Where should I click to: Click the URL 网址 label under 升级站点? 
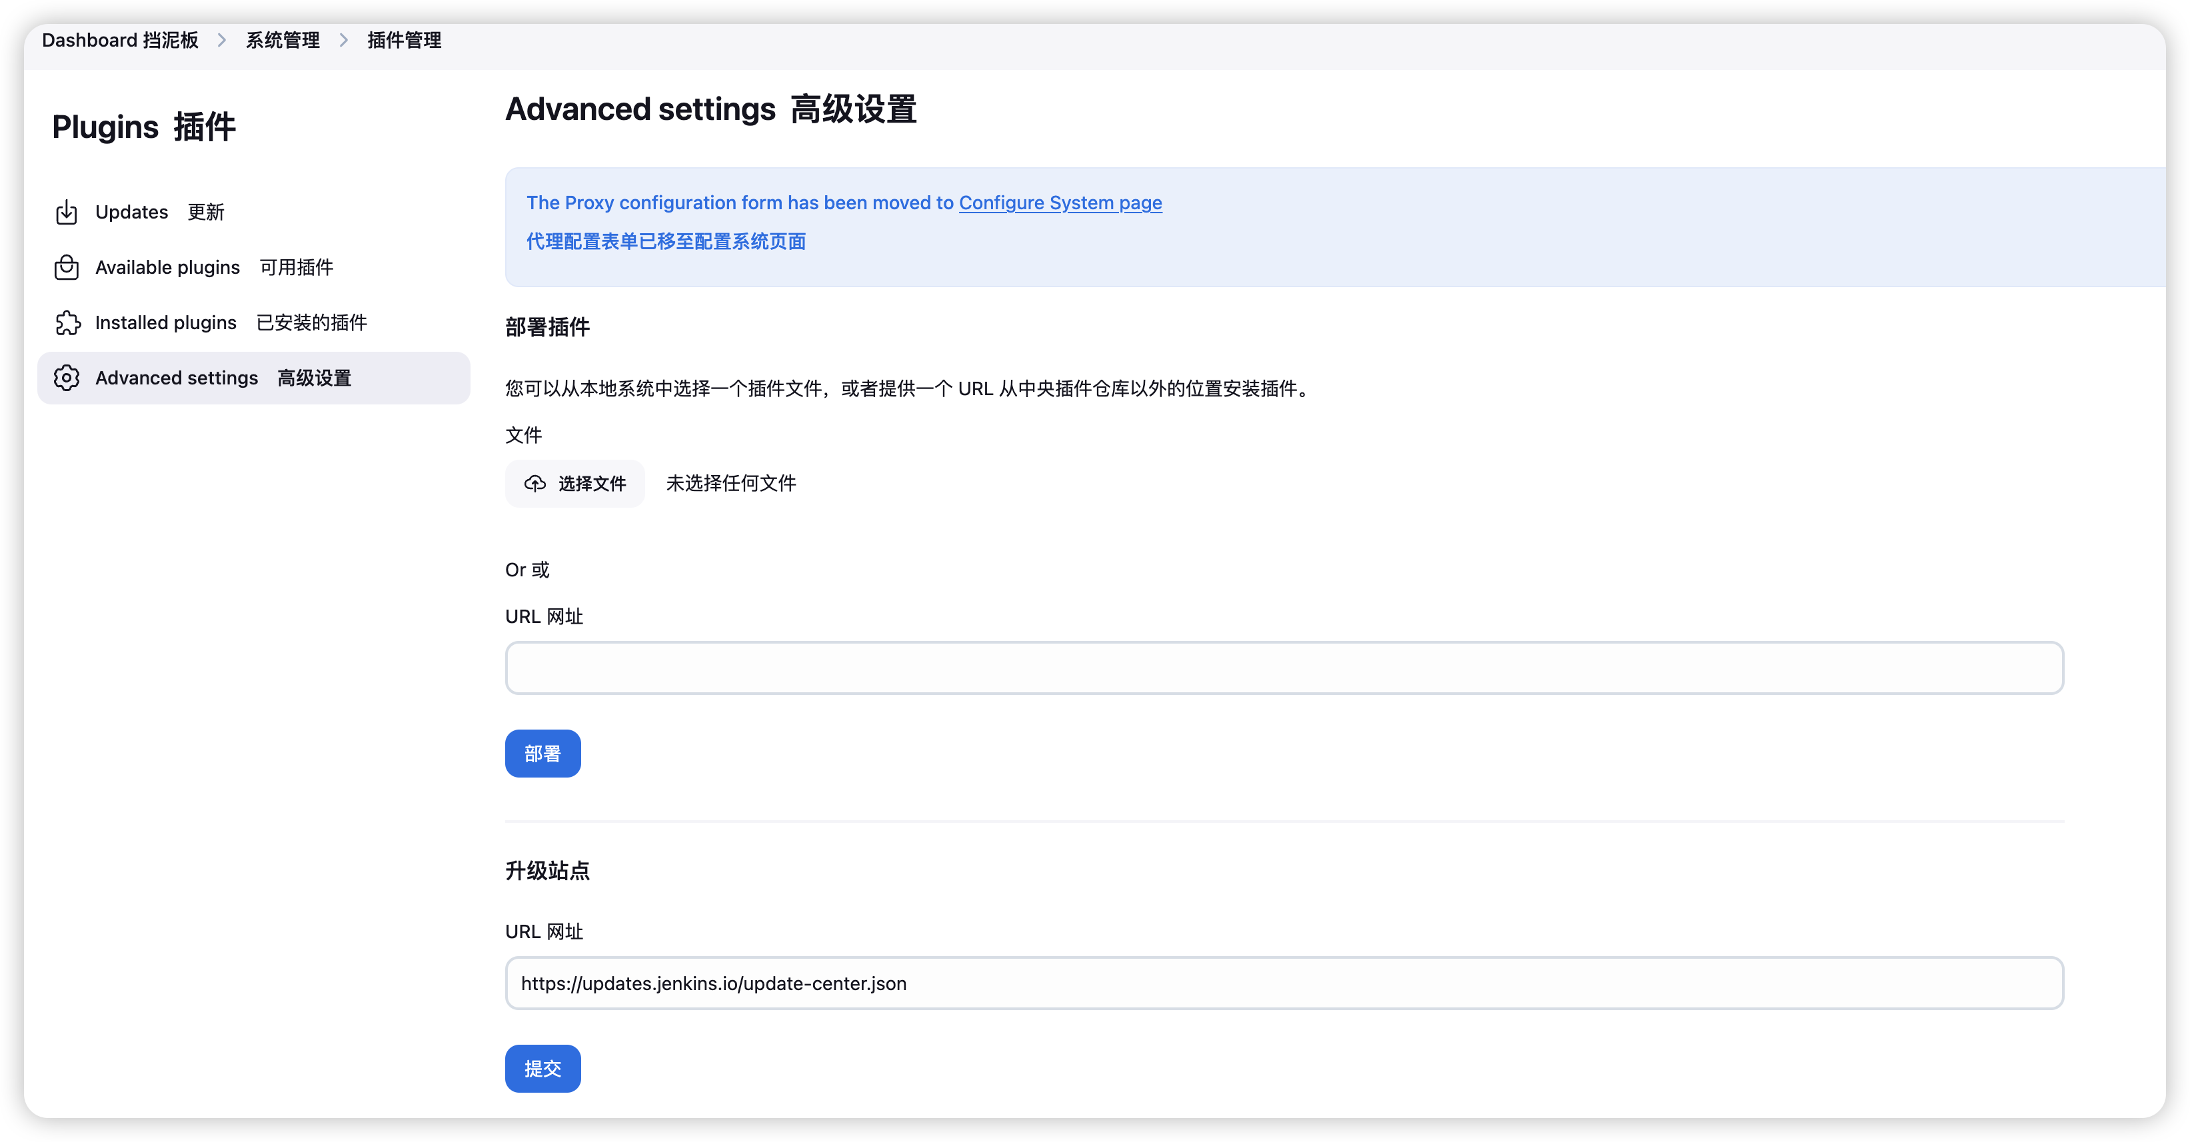(x=544, y=932)
